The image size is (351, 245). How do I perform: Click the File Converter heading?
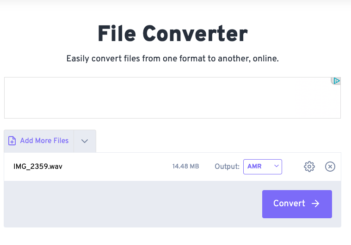172,34
